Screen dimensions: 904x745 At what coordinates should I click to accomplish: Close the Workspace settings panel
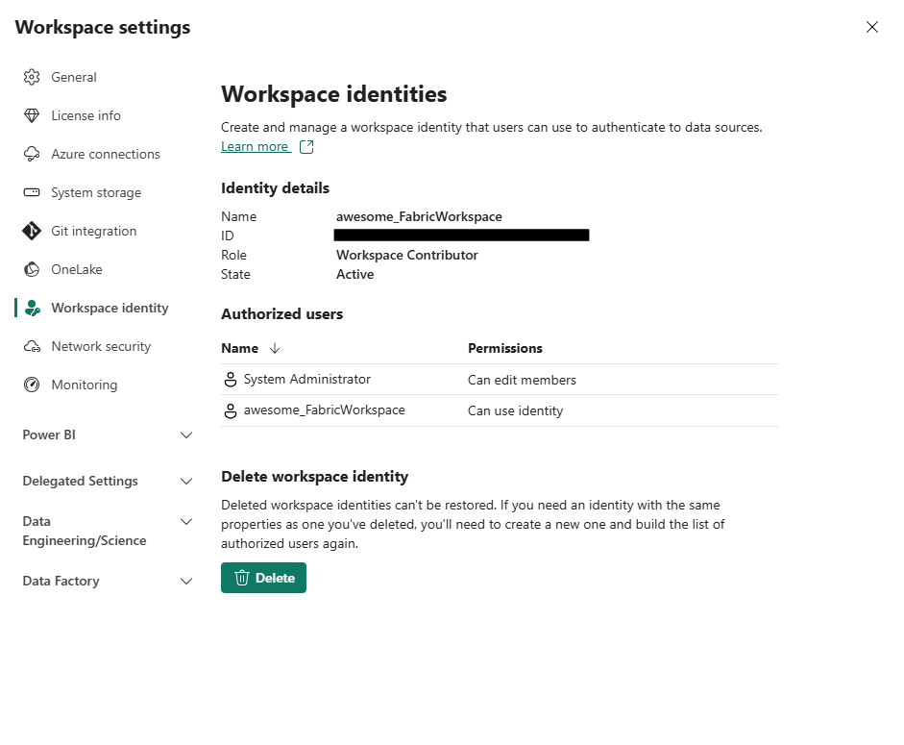[x=871, y=27]
